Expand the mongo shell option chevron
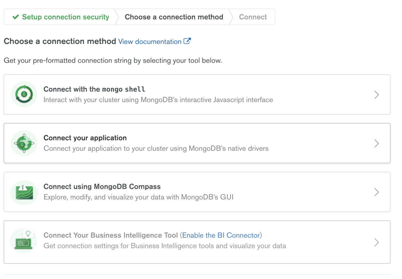The image size is (402, 279). 377,95
